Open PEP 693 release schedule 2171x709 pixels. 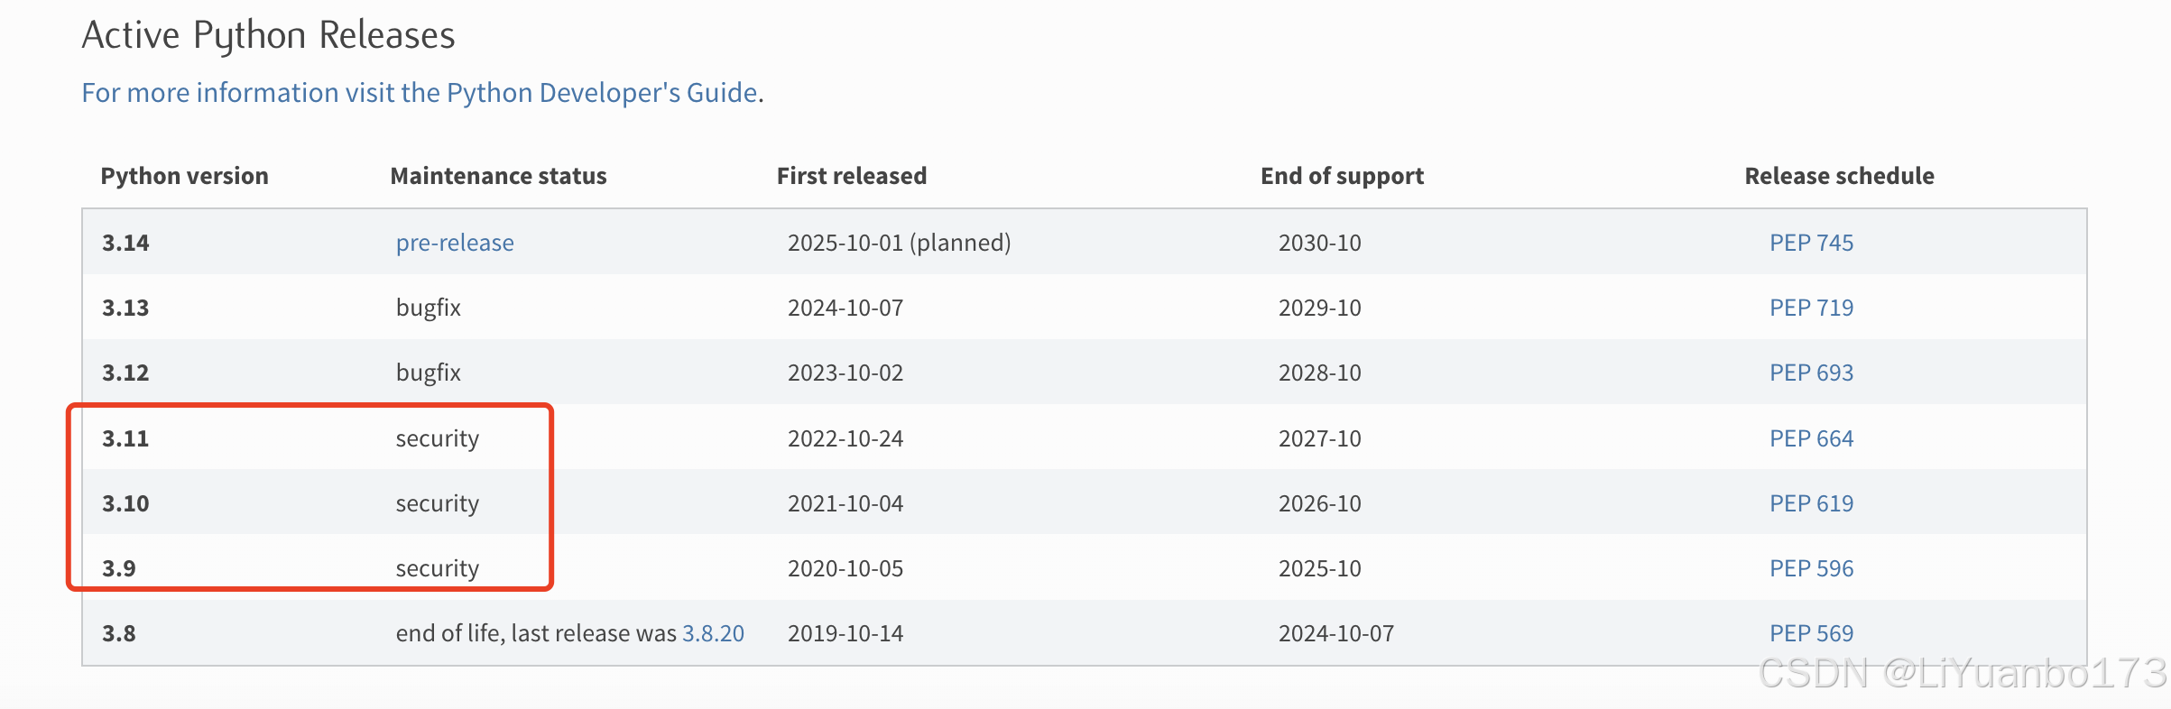pos(1811,373)
